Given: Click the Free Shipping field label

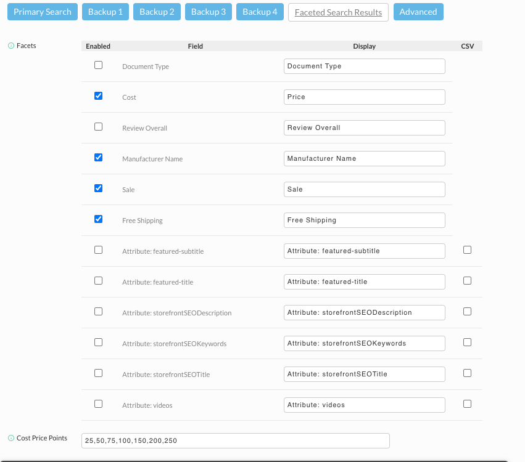Looking at the screenshot, I should point(143,221).
